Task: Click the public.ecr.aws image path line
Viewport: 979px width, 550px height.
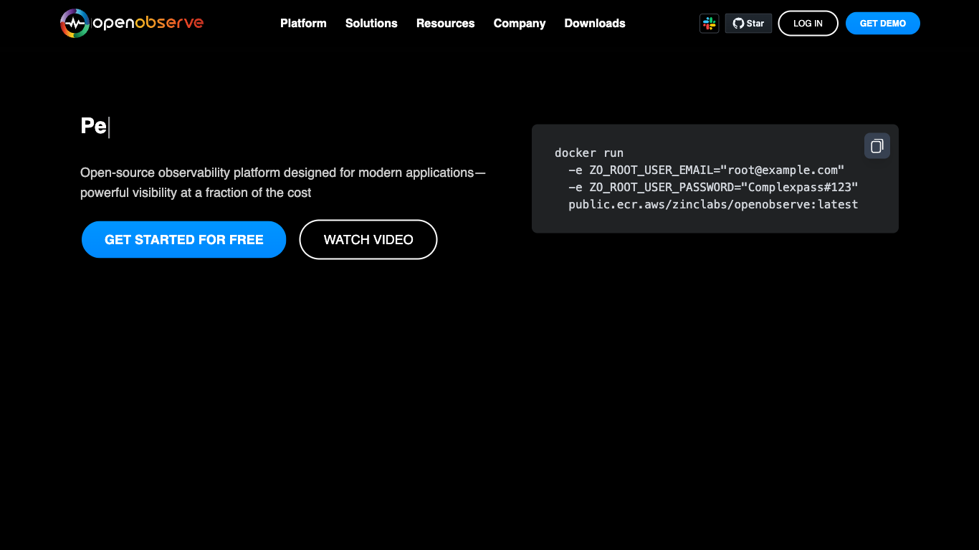Action: click(712, 204)
